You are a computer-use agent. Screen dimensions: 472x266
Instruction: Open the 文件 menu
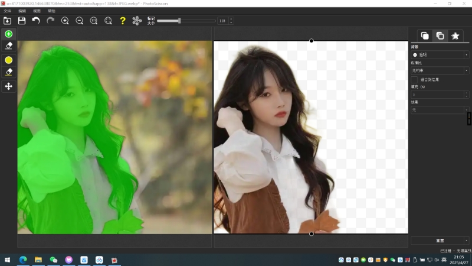7,11
